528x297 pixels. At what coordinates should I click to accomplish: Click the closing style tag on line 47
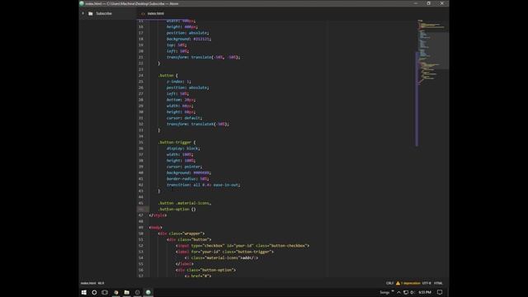pyautogui.click(x=158, y=215)
